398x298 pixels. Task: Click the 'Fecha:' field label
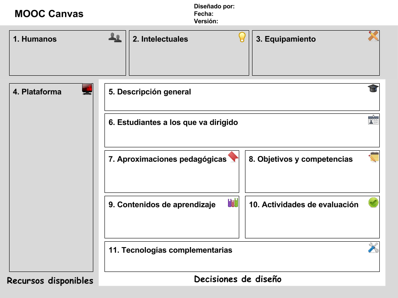(x=204, y=14)
